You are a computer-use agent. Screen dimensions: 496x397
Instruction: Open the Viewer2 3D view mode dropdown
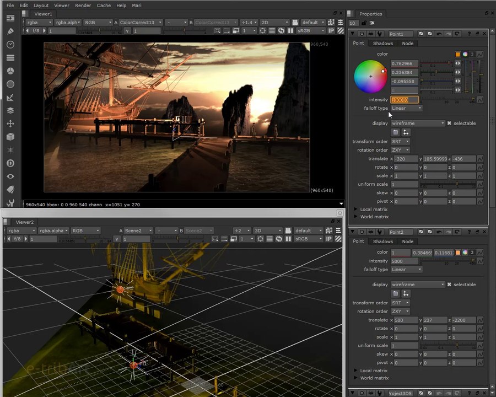coord(268,230)
